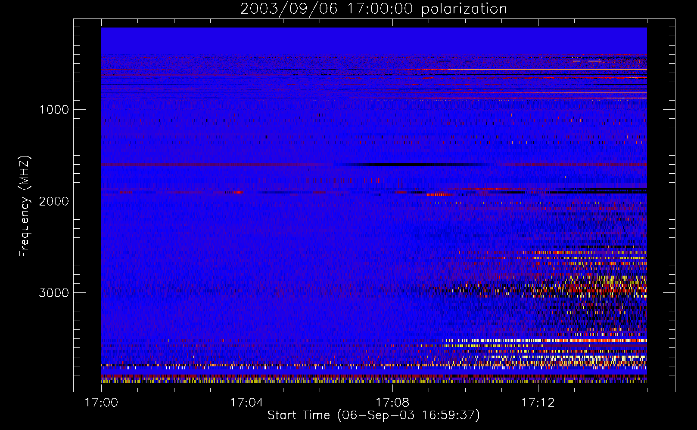
Task: Click the "17:08" time tick label
Action: (392, 403)
